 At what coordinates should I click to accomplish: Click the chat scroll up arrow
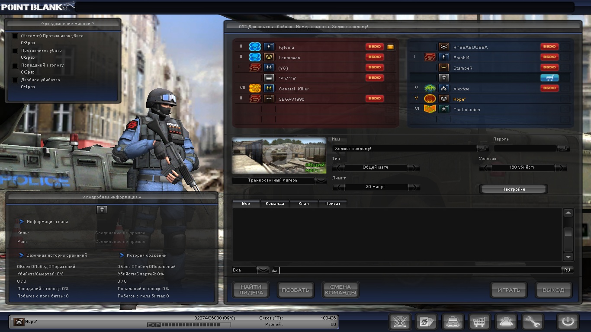point(568,213)
